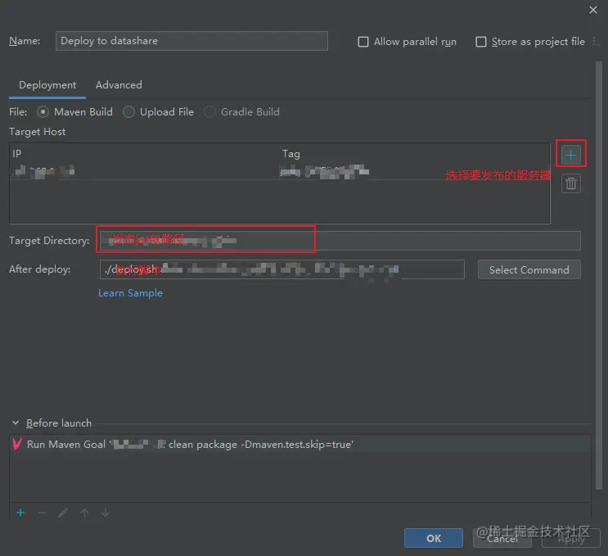The width and height of the screenshot is (608, 556).
Task: Click into the Target Directory field
Action: (340, 241)
